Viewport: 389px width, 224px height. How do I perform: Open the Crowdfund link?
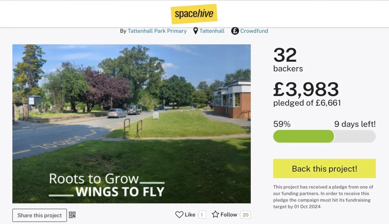tap(254, 31)
